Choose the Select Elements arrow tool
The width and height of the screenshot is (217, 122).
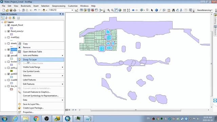152,10
